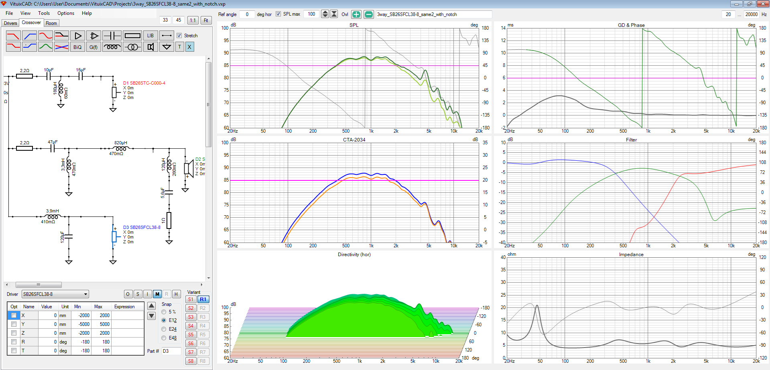Viewport: 770px width, 370px height.
Task: Add a capacitor component
Action: [x=112, y=36]
